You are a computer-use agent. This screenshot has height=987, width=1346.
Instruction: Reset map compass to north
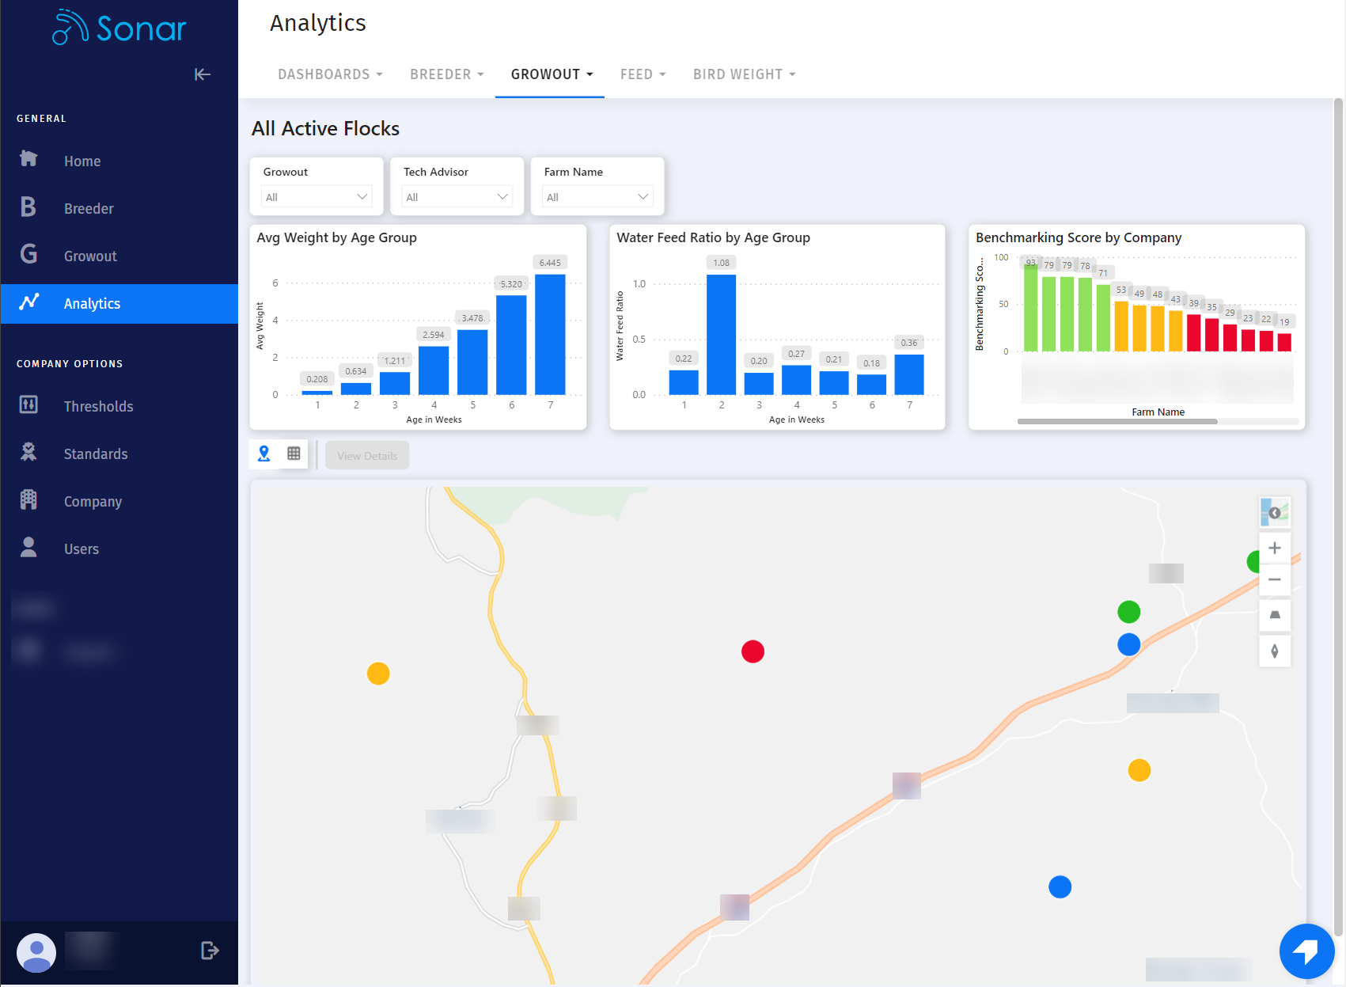point(1275,651)
